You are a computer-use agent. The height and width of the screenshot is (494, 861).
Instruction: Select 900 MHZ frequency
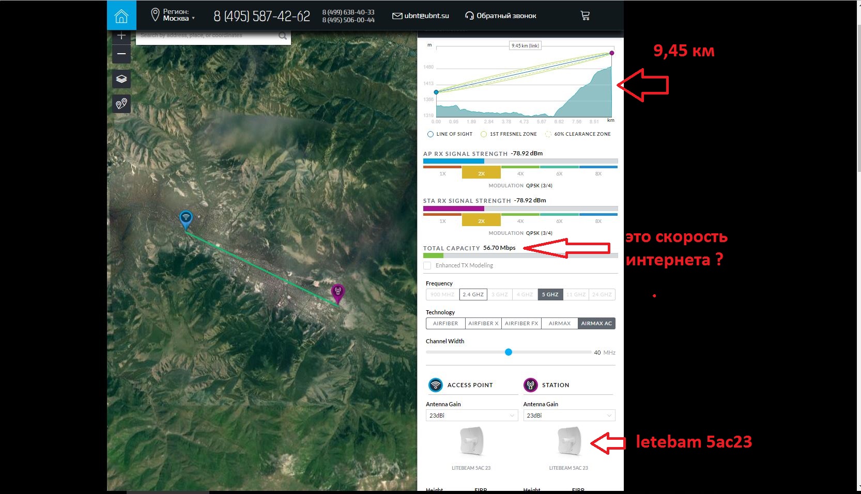tap(442, 295)
